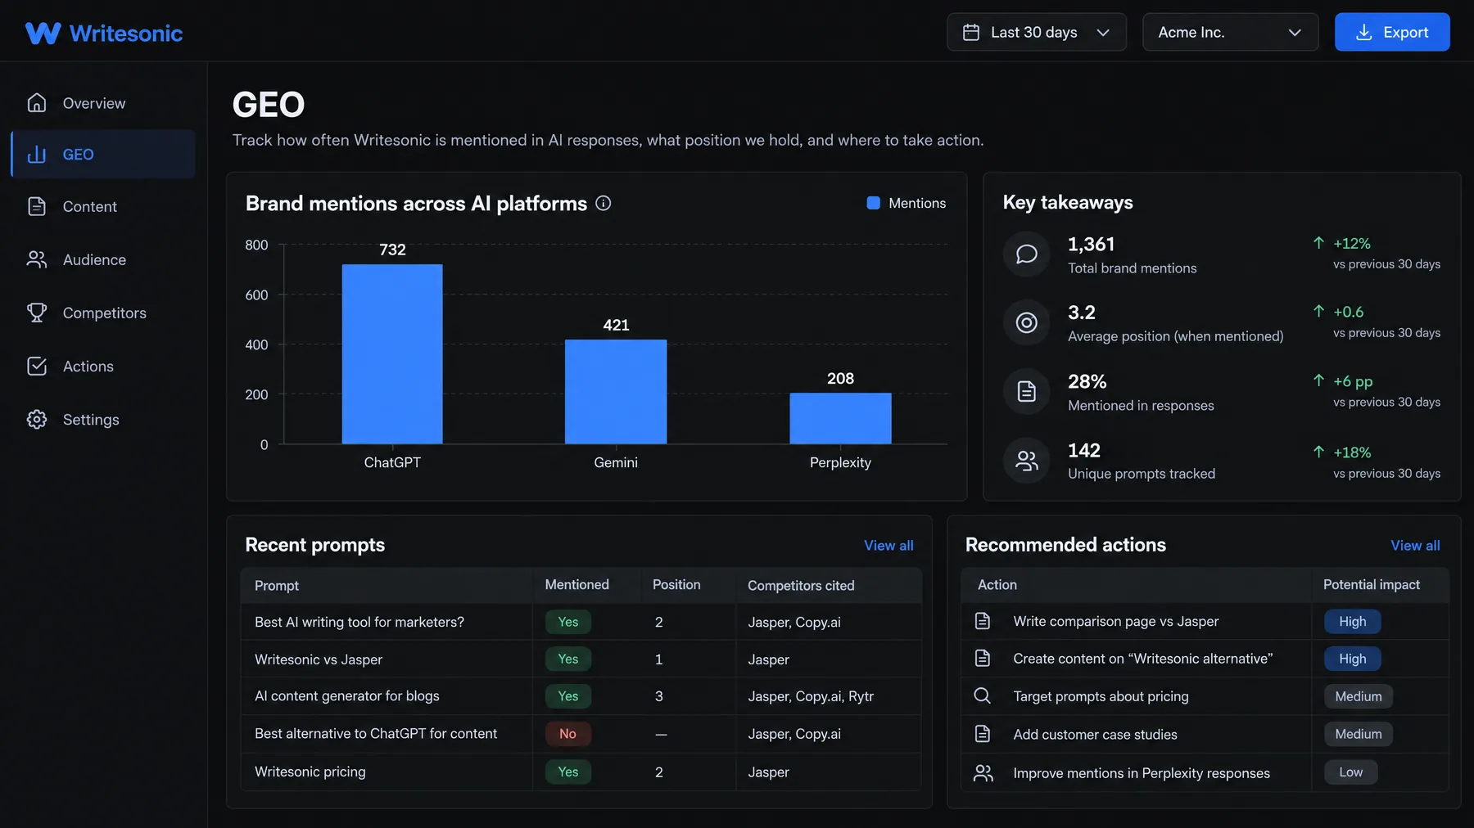Click the Writesonic logo icon
The image size is (1474, 828).
(x=43, y=33)
